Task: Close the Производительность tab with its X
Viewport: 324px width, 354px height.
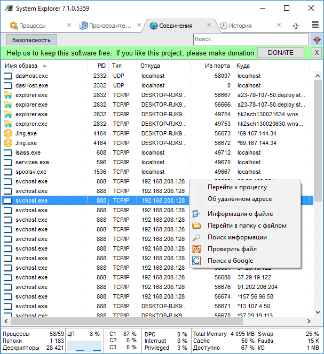Action: coord(139,25)
